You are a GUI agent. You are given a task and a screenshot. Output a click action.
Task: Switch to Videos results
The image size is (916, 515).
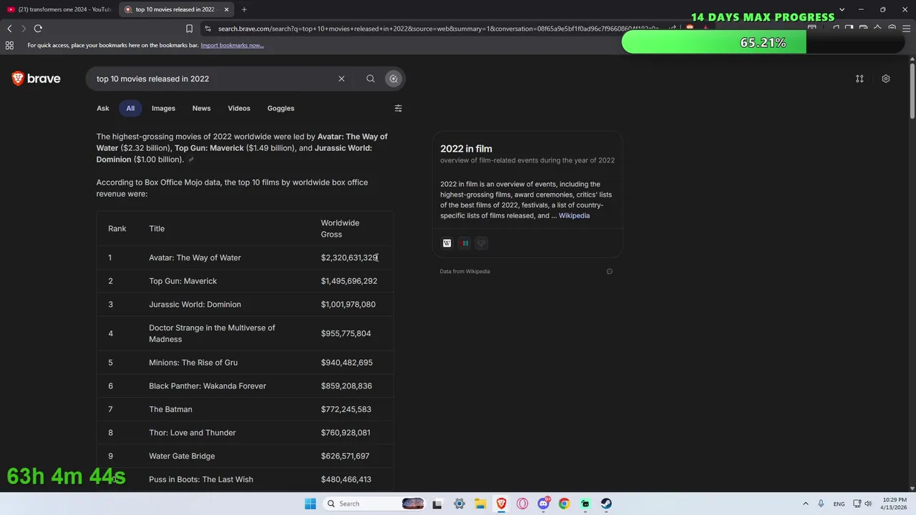pos(239,108)
